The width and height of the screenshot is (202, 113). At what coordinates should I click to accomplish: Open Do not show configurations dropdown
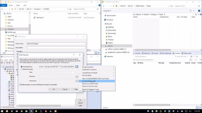145,60
